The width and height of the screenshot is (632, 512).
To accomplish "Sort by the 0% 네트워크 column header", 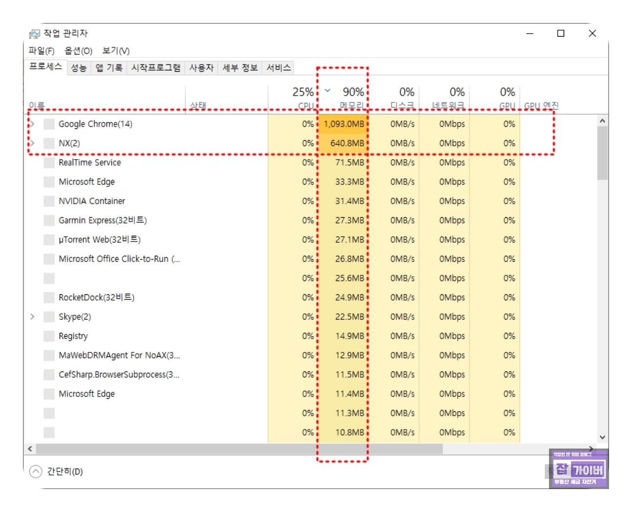I will tap(443, 100).
